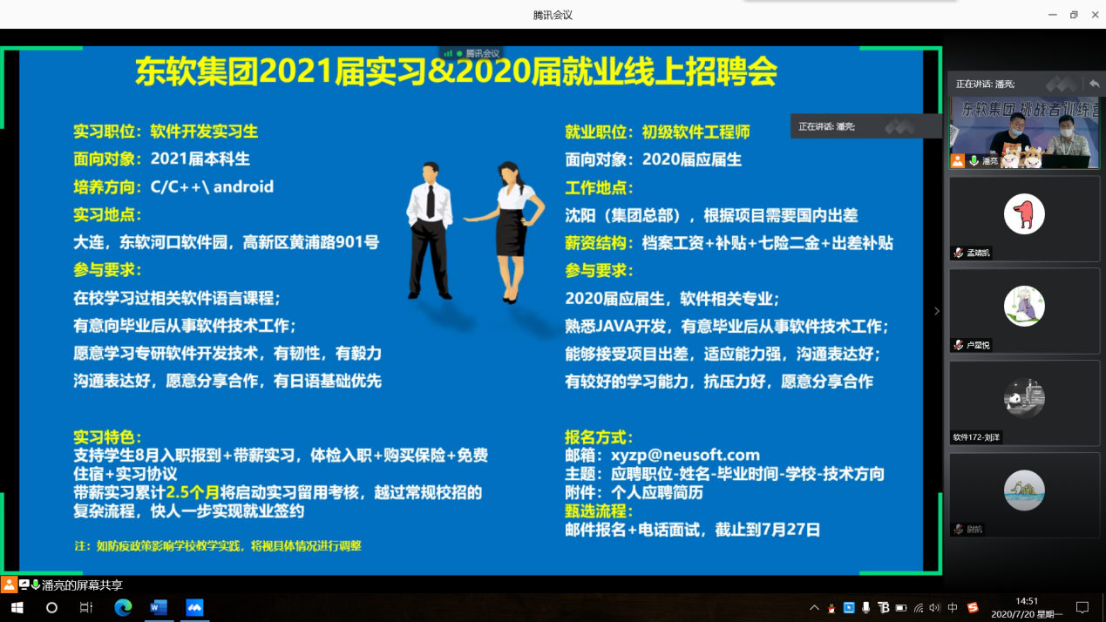Click the 培养方向: C/C++\ android line
This screenshot has height=622, width=1106.
173,186
